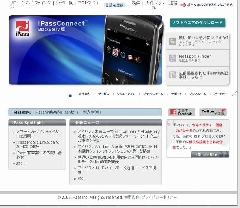
Task: Click the arrow after 導入事例
Action: (x=100, y=112)
